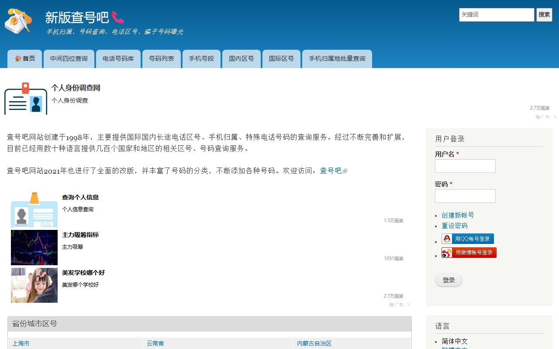Click the 个人身份调查 ad subtitle
The image size is (559, 349).
pyautogui.click(x=69, y=100)
